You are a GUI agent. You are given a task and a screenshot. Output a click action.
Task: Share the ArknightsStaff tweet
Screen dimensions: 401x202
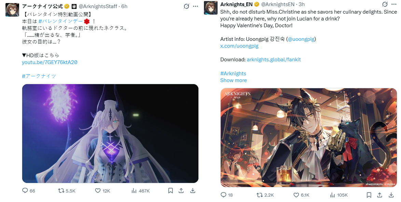181,190
